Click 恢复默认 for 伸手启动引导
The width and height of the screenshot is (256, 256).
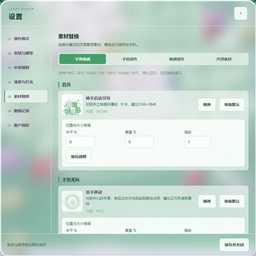coord(232,105)
